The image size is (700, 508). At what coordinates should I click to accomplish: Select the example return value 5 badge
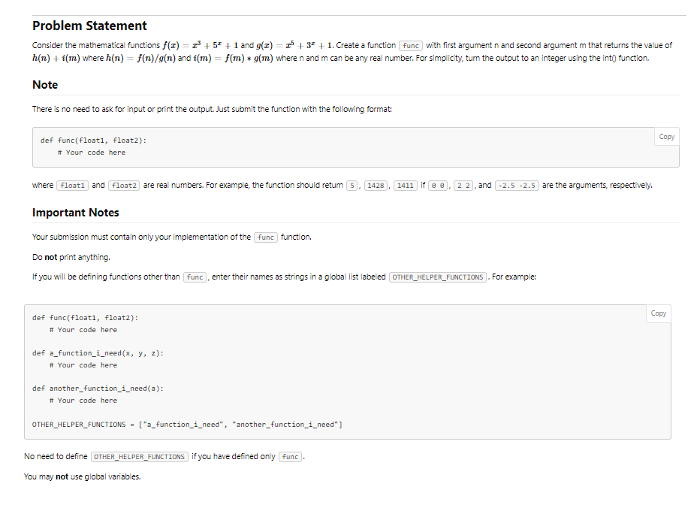tap(350, 185)
